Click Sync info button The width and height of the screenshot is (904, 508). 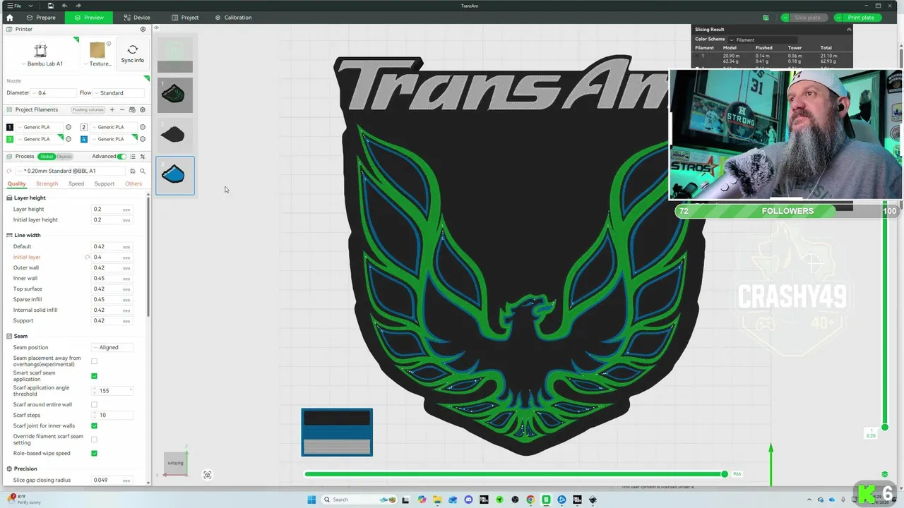pyautogui.click(x=132, y=54)
